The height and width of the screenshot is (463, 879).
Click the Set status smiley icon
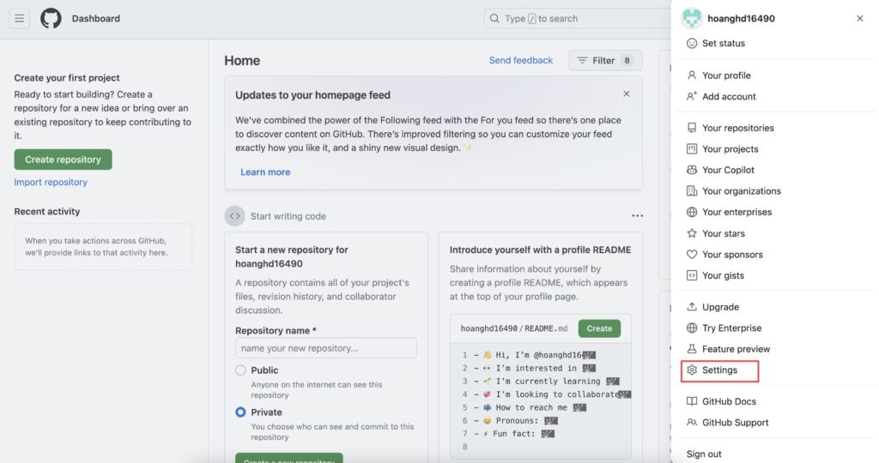click(x=692, y=43)
